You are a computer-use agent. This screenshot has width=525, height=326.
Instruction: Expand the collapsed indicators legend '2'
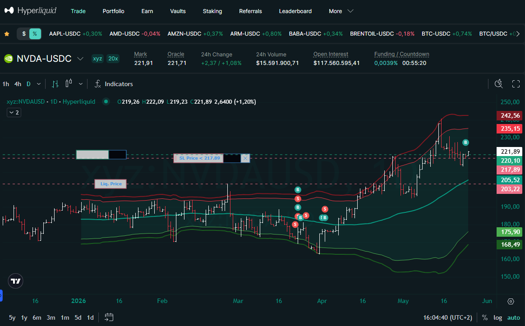(14, 112)
